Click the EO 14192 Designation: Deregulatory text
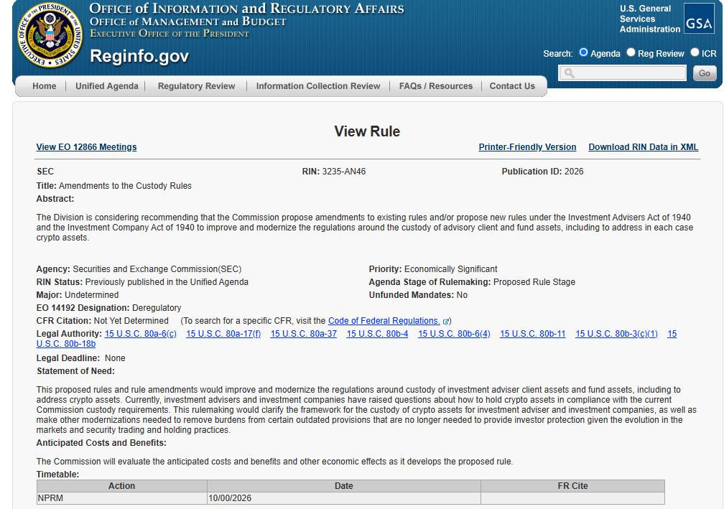Image resolution: width=724 pixels, height=509 pixels. (x=108, y=308)
